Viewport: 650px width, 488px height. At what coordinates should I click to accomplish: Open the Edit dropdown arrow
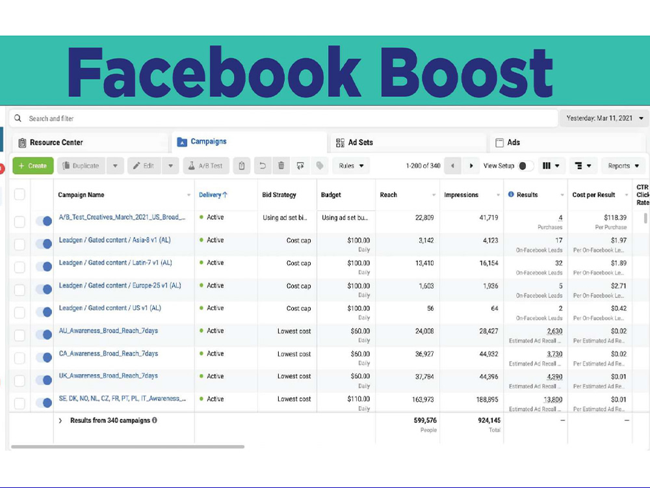point(170,165)
